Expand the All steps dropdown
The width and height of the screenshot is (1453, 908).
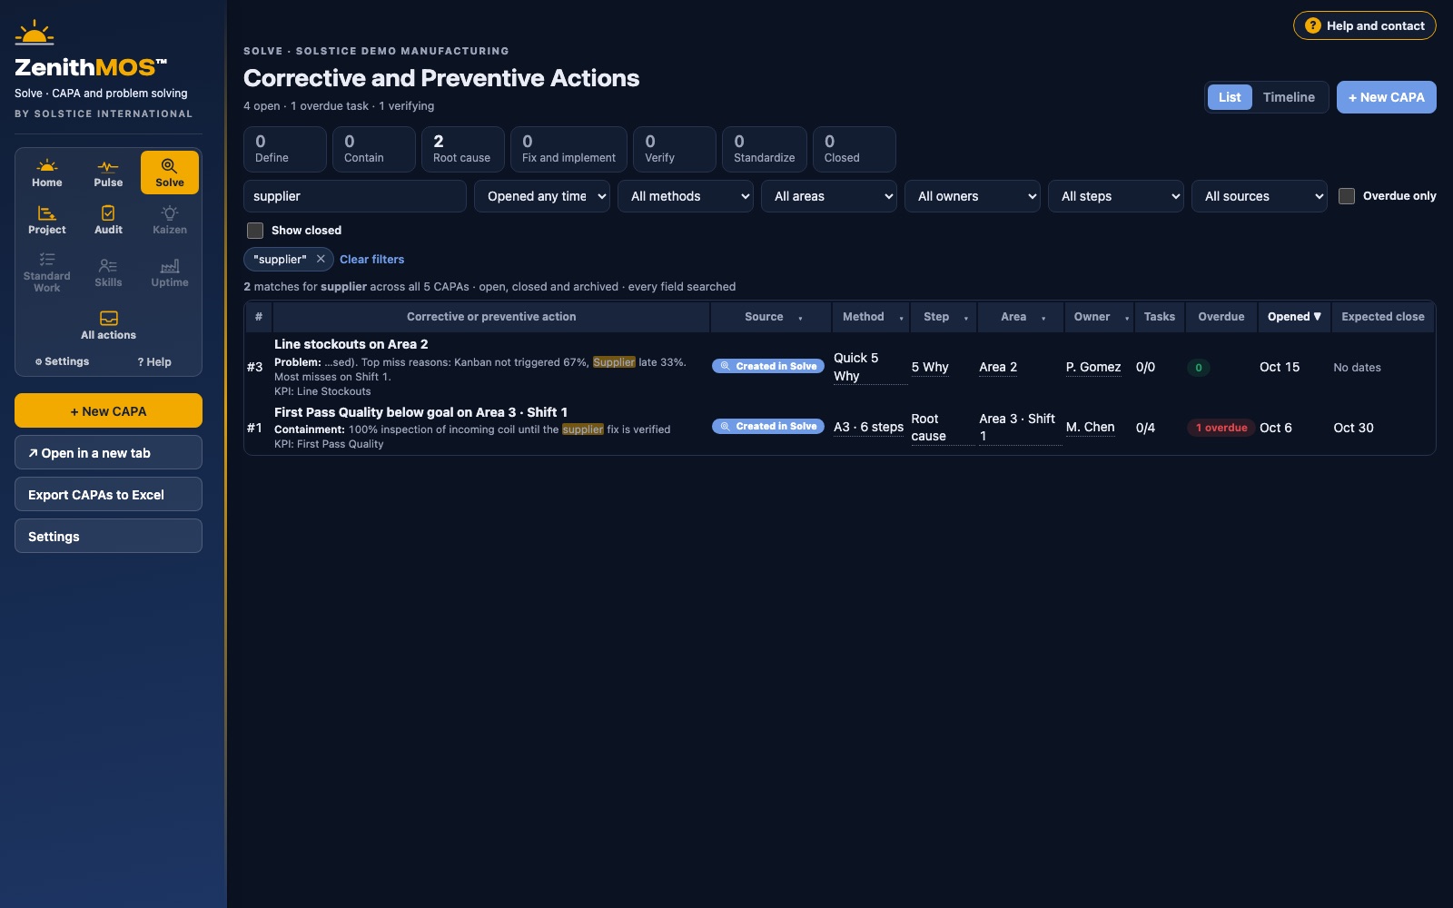coord(1116,196)
